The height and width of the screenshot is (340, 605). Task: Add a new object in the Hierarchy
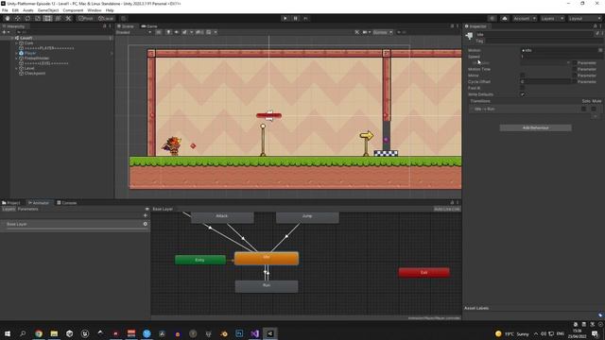(6, 32)
